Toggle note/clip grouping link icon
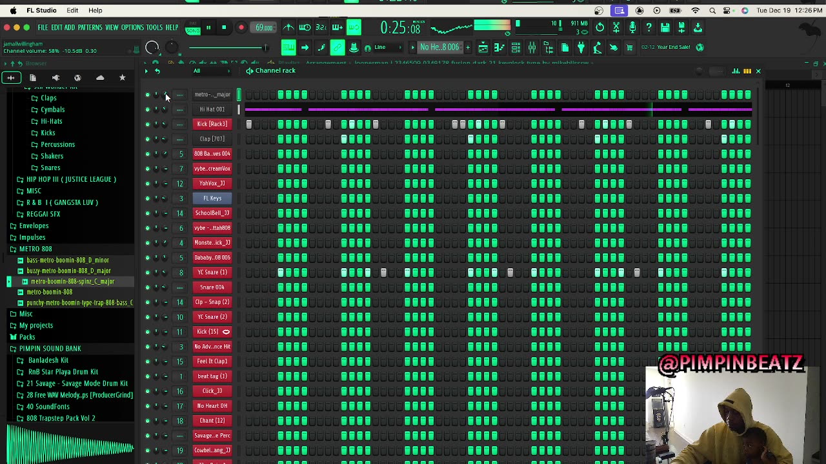 pos(337,47)
